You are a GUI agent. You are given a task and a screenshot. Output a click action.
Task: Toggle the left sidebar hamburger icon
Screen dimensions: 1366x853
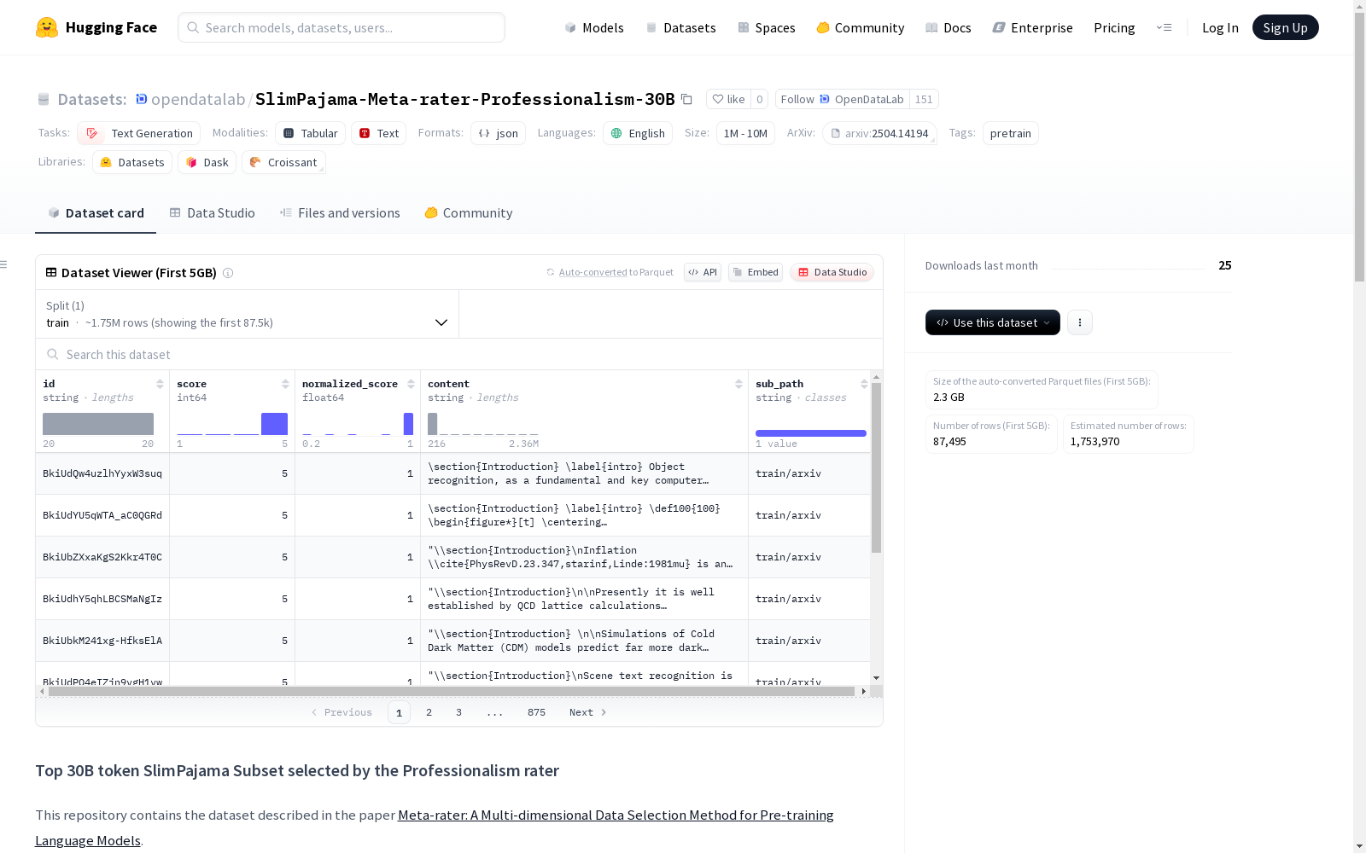[3, 264]
